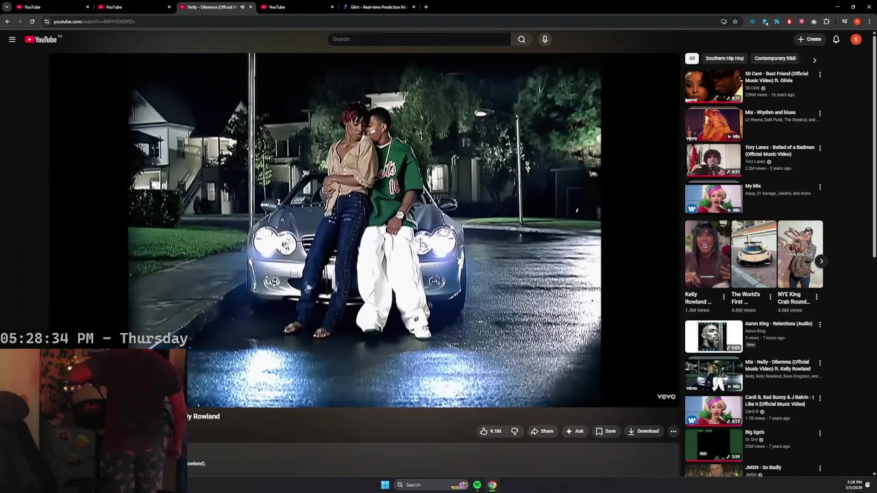Image resolution: width=877 pixels, height=493 pixels.
Task: Open the Kelly Rowland Short
Action: click(x=707, y=254)
